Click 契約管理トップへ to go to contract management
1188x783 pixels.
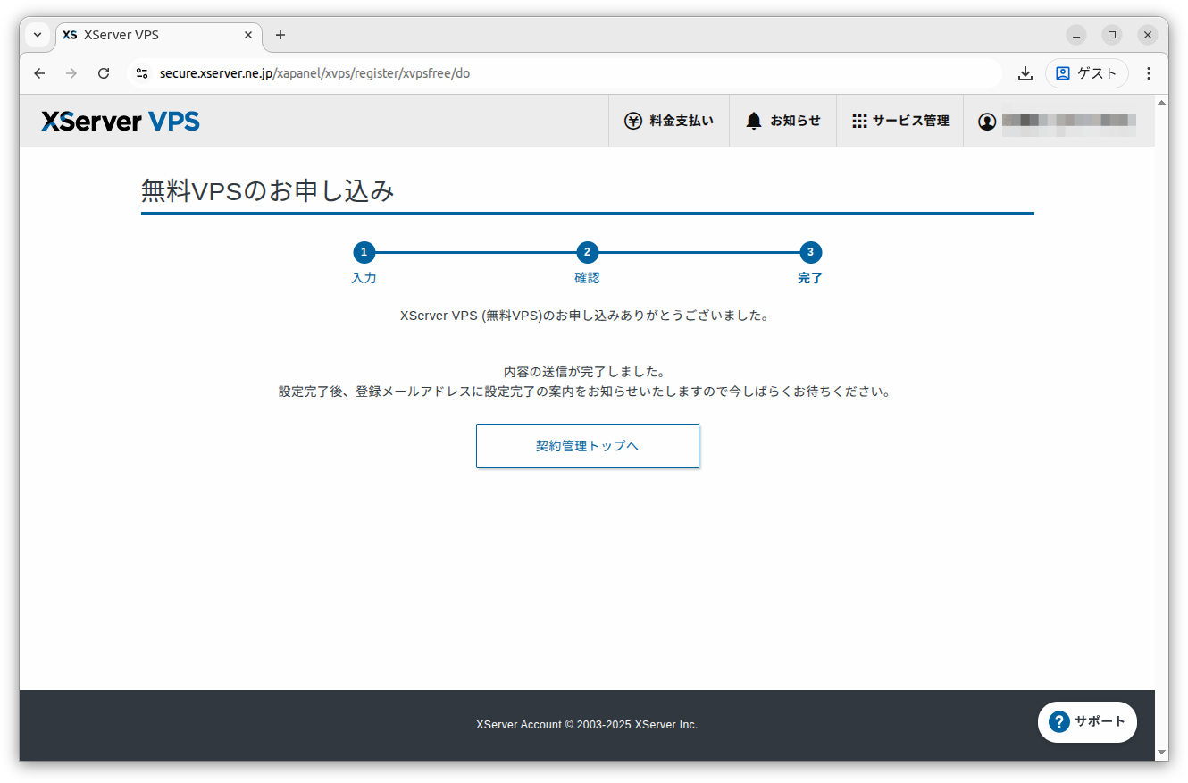point(587,445)
